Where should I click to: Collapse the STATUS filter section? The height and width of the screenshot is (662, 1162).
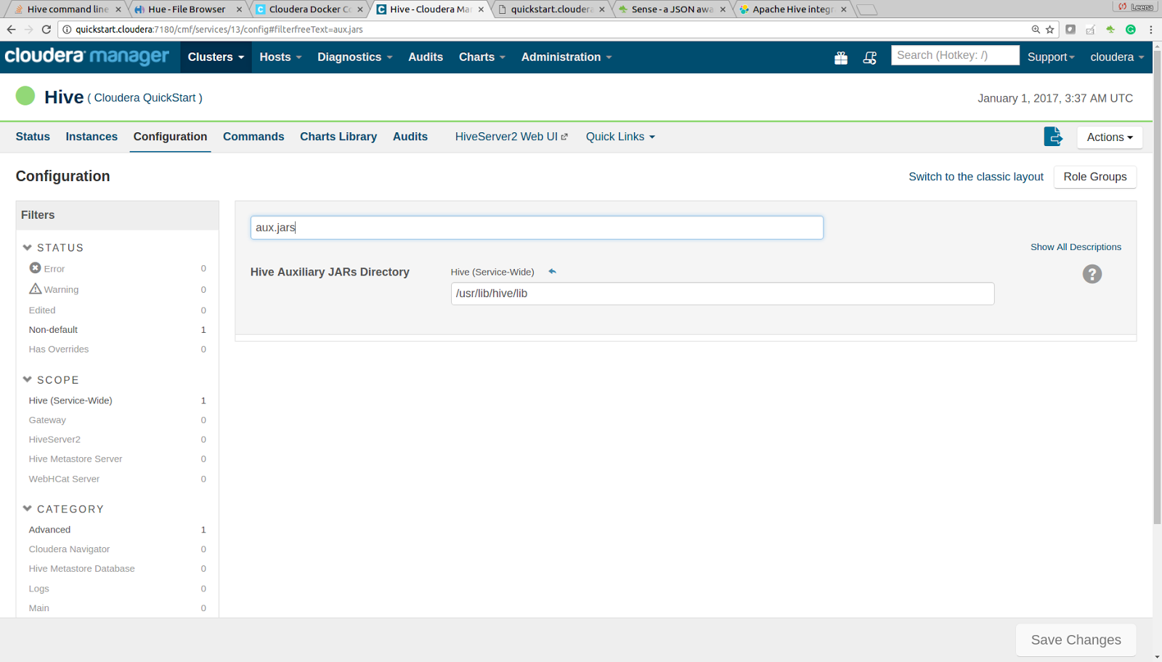coord(53,248)
